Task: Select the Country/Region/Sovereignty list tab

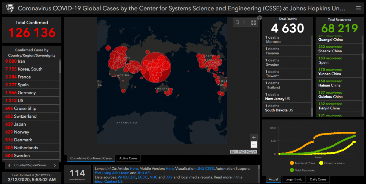Action: point(32,165)
